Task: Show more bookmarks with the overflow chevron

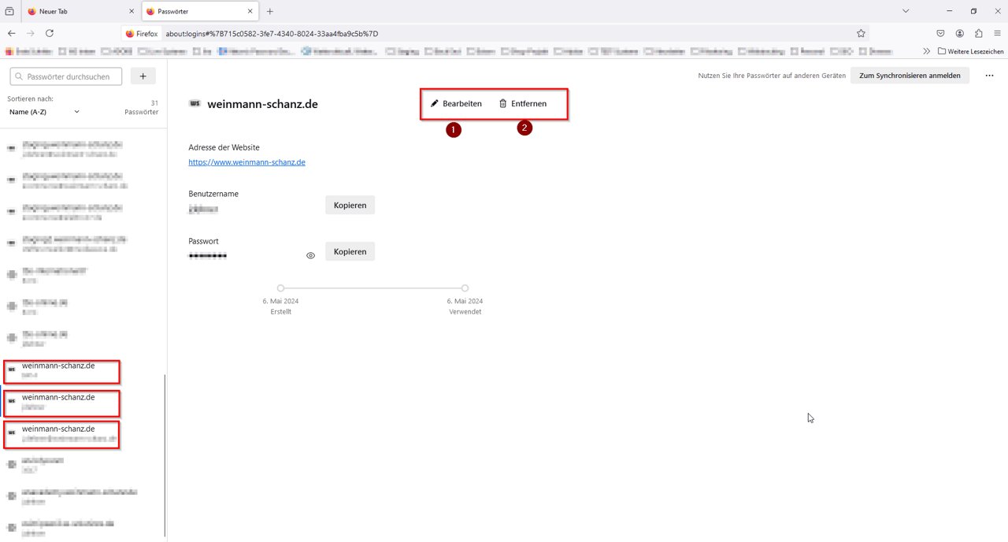Action: 927,51
